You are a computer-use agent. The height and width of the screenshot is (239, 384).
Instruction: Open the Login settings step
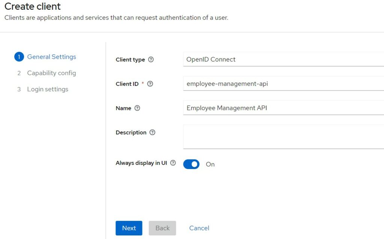[47, 89]
